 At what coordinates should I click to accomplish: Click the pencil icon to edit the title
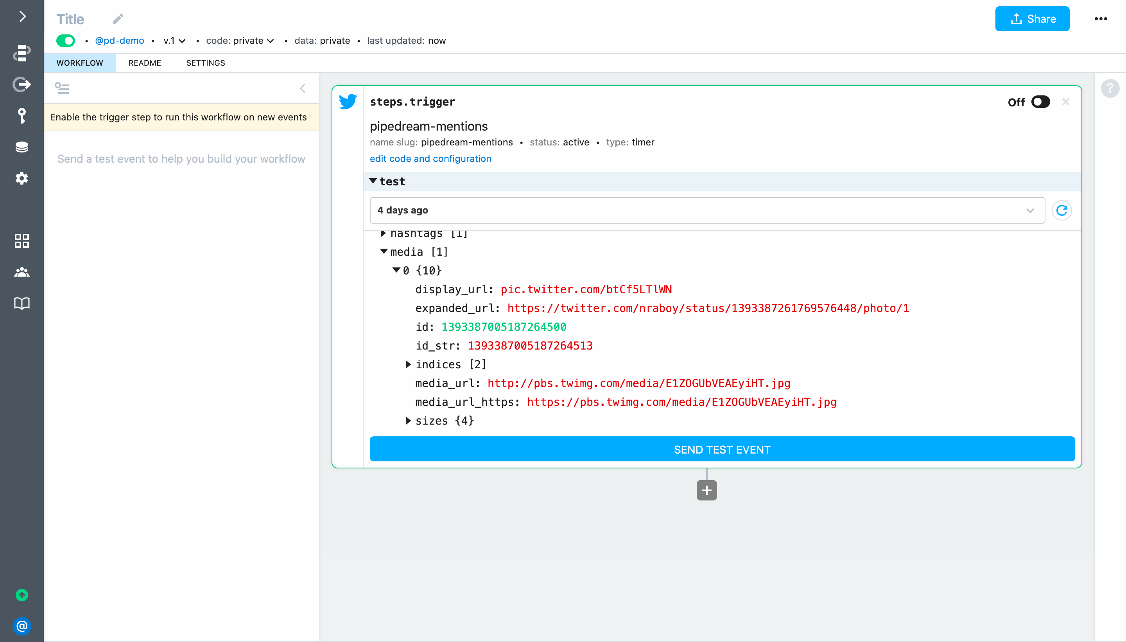pos(118,19)
